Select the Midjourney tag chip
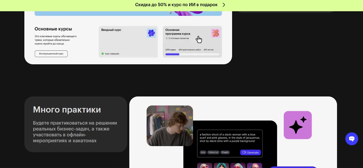Image resolution: width=363 pixels, height=168 pixels. [x=213, y=152]
